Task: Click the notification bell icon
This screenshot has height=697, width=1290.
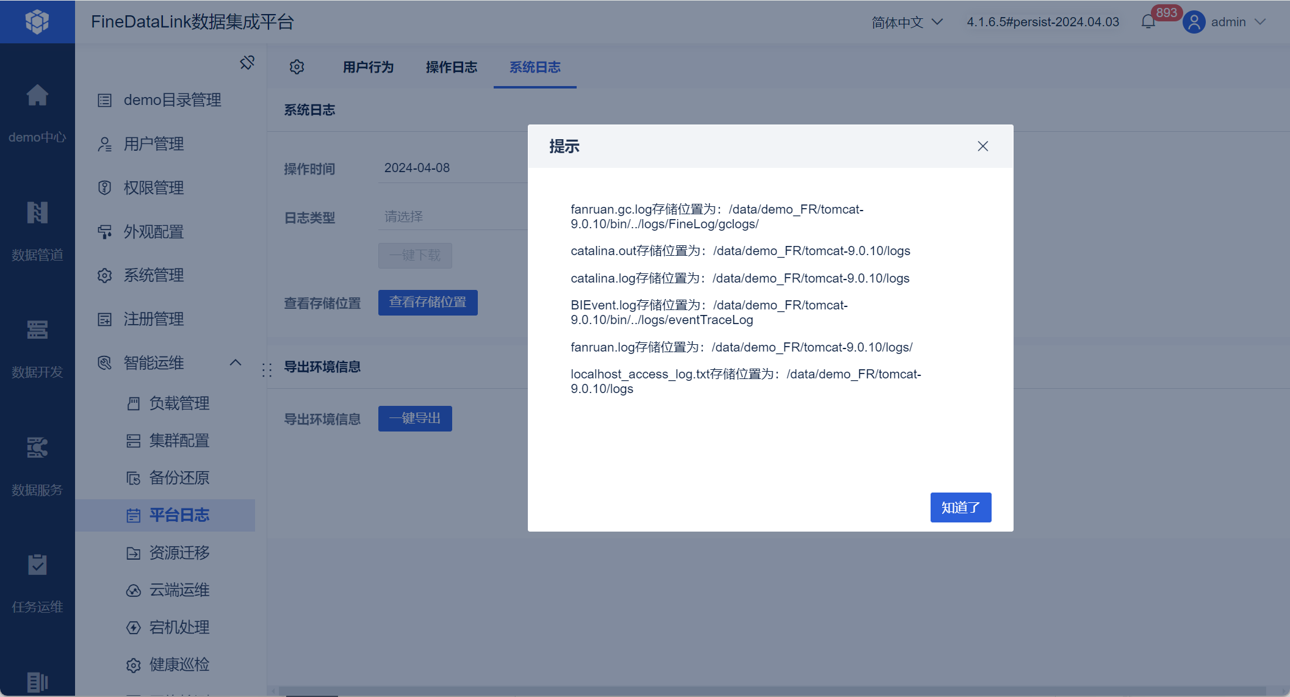Action: click(1148, 22)
